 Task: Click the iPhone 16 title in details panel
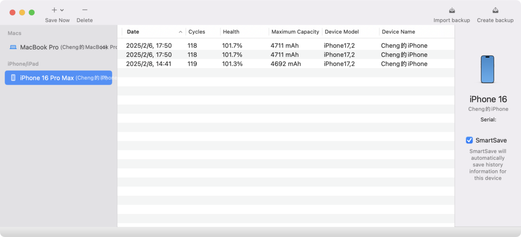tap(488, 99)
